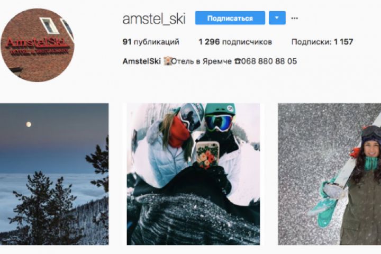Image resolution: width=381 pixels, height=254 pixels.
Task: Click the red AmstelSki sign in avatar
Action: (37, 46)
